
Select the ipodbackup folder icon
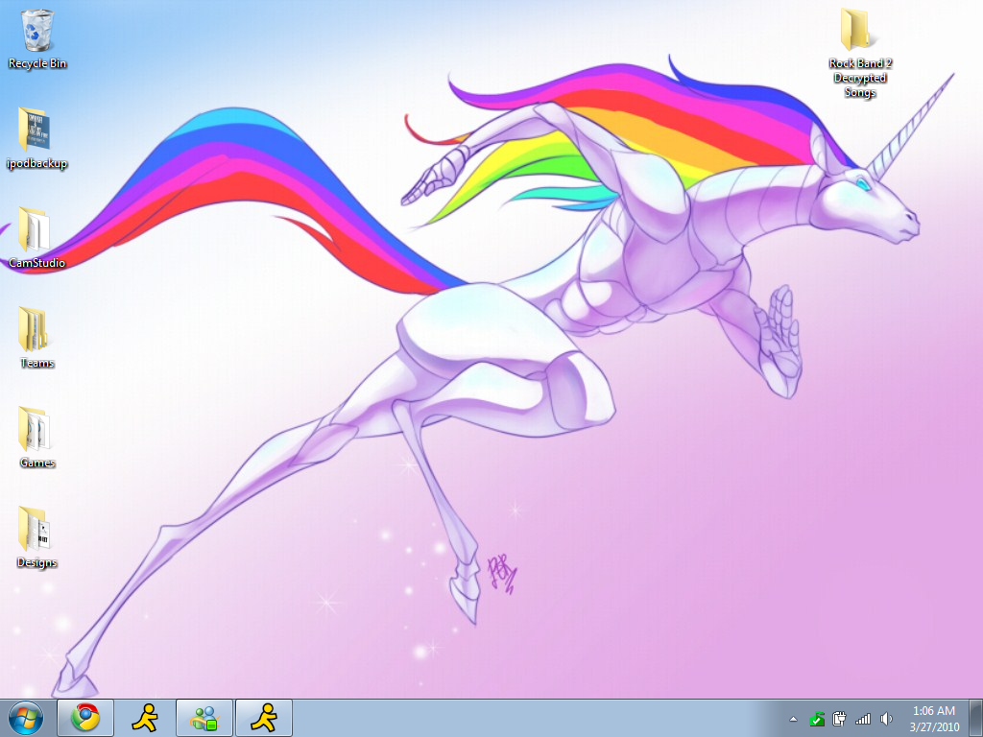click(36, 138)
